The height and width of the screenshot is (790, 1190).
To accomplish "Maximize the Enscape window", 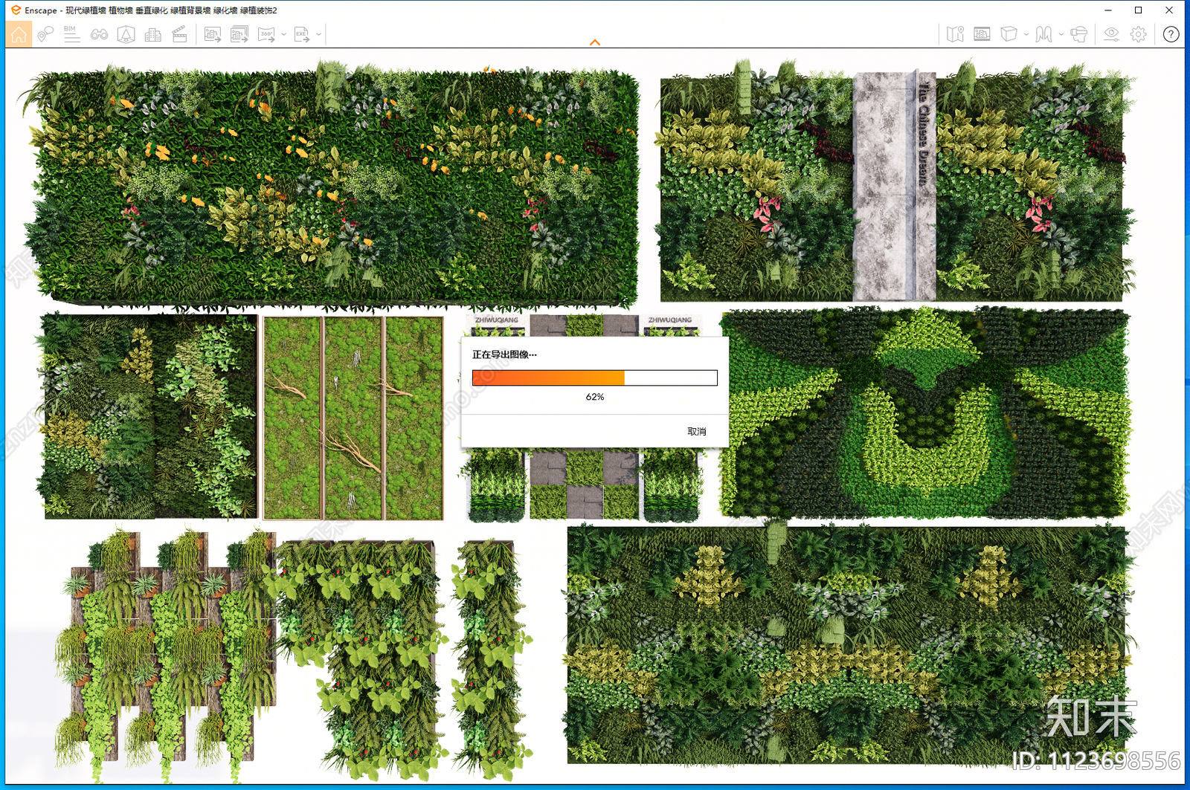I will coord(1139,10).
